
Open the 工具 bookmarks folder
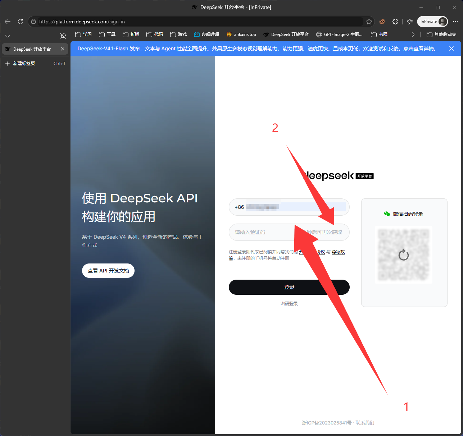tap(107, 35)
